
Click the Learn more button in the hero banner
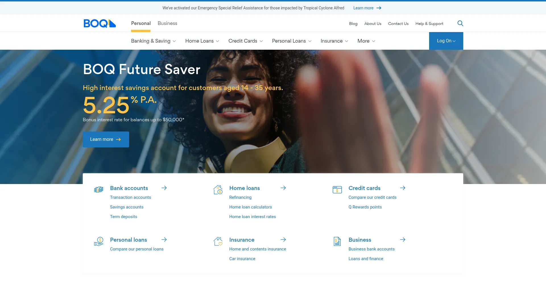106,139
